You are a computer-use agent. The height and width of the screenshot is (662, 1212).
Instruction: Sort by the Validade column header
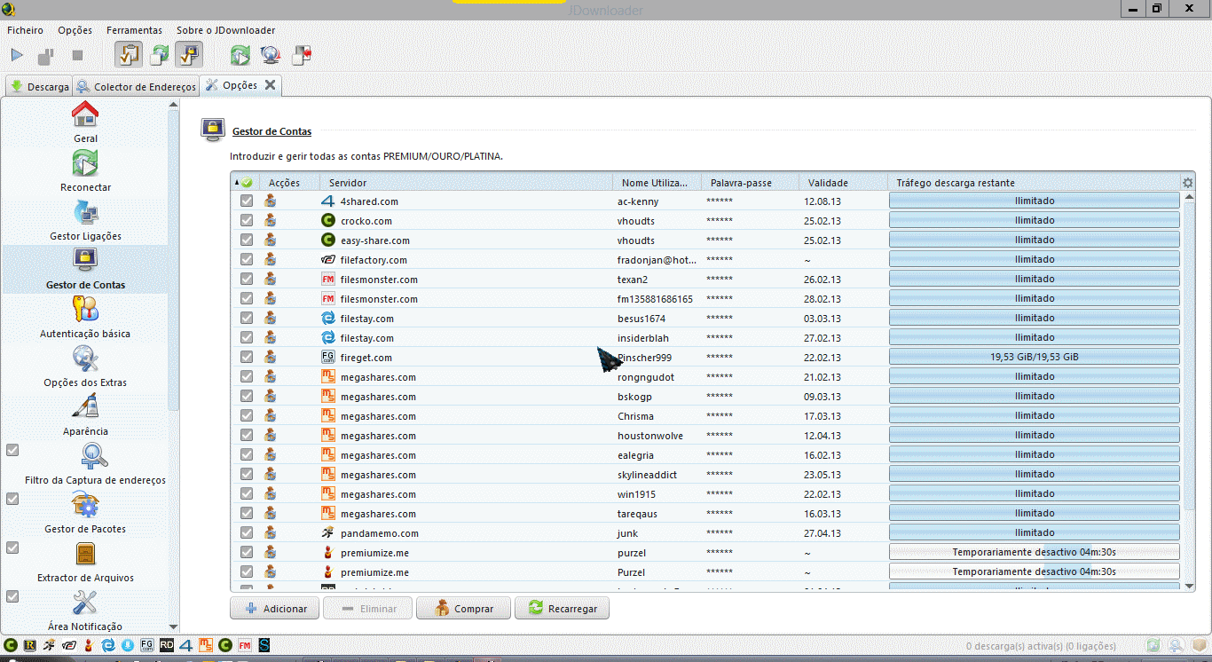point(843,183)
